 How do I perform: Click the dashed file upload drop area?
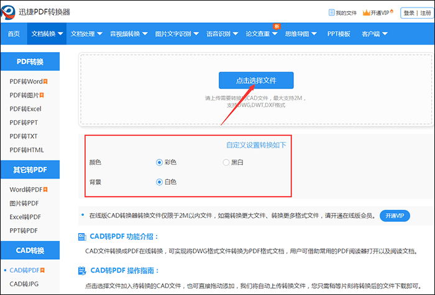click(x=256, y=89)
